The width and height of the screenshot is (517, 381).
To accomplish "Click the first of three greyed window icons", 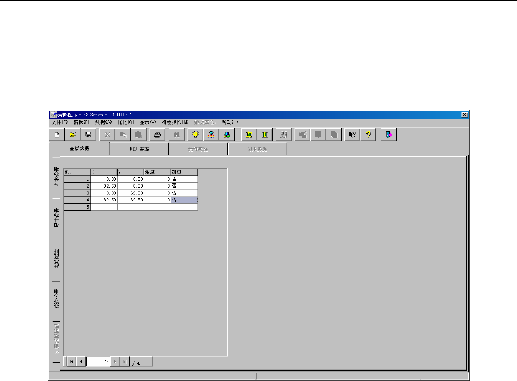I will pyautogui.click(x=303, y=135).
